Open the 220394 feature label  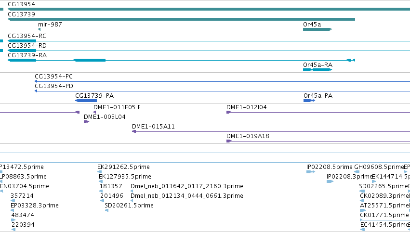[x=23, y=225]
